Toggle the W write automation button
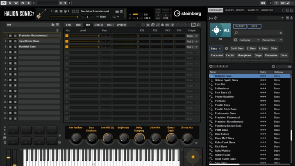This screenshot has width=295, height=166. point(16,3)
